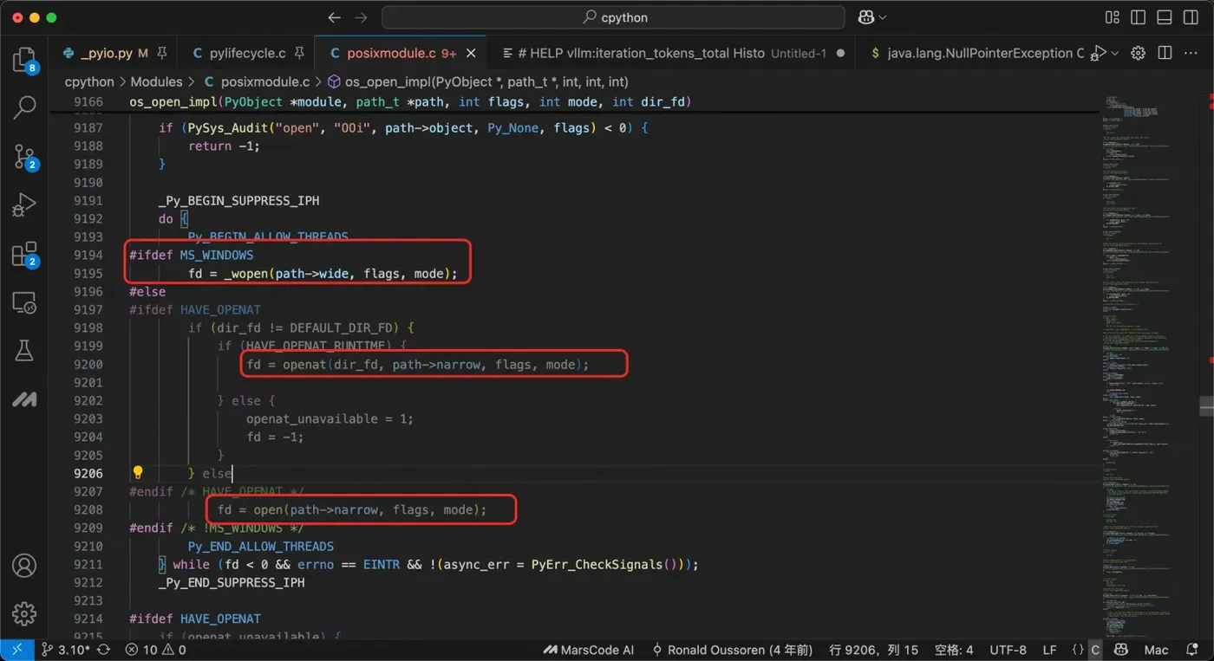
Task: Open the Extensions view
Action: (x=24, y=254)
